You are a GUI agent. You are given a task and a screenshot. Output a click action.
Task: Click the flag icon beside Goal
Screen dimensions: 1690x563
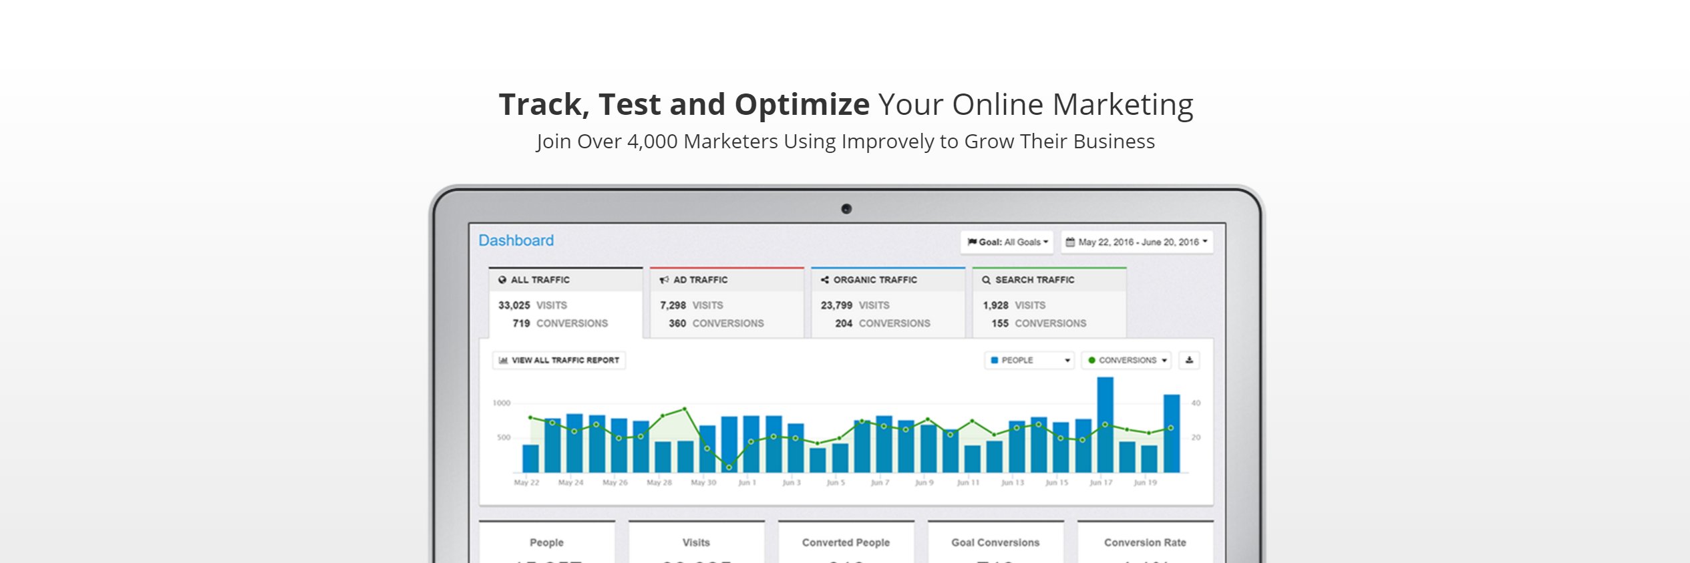972,242
